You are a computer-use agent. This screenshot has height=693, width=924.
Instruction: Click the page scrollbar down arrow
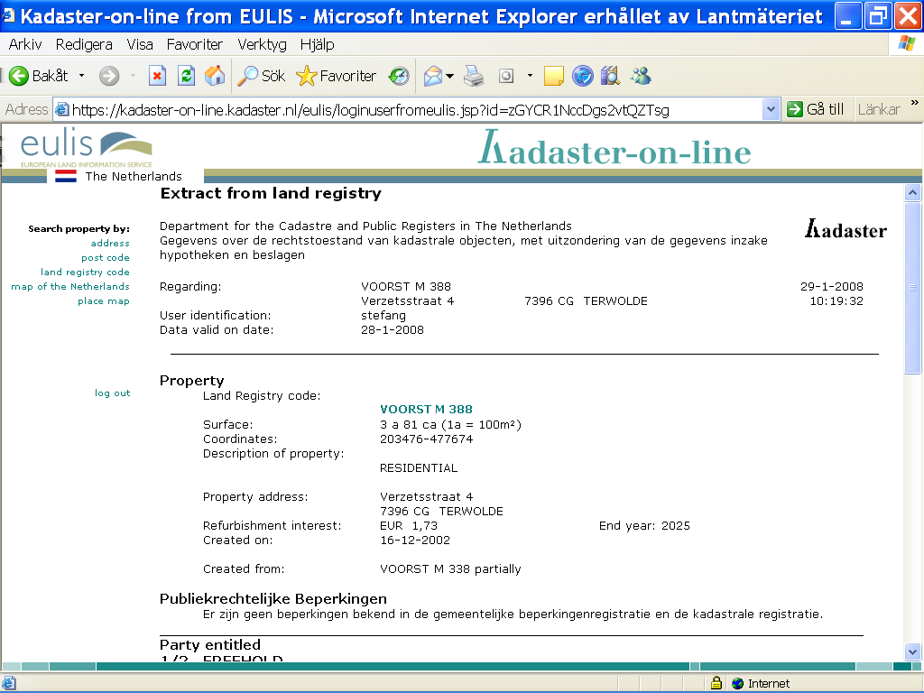tap(913, 652)
